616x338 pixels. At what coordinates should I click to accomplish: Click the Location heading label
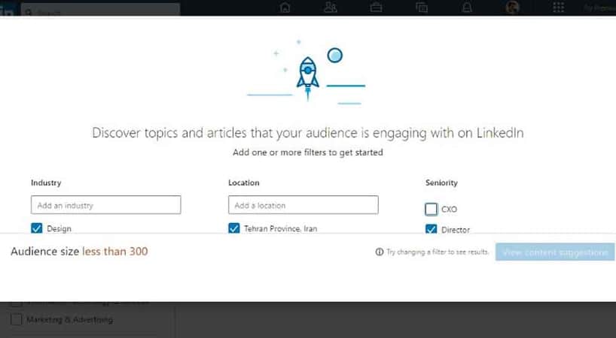pos(243,183)
